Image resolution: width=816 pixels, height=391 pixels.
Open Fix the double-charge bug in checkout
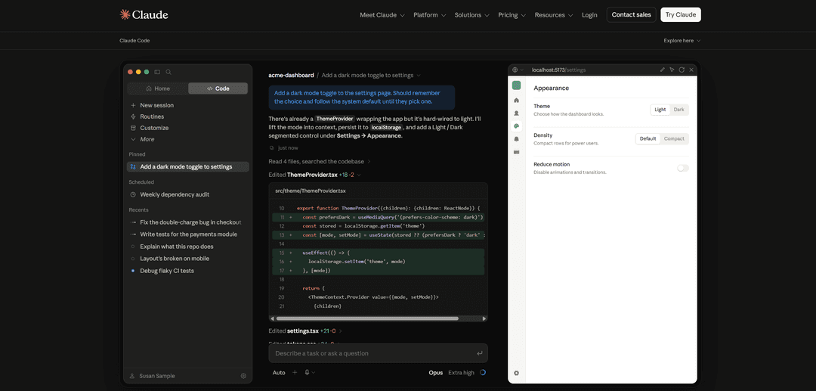tap(188, 222)
